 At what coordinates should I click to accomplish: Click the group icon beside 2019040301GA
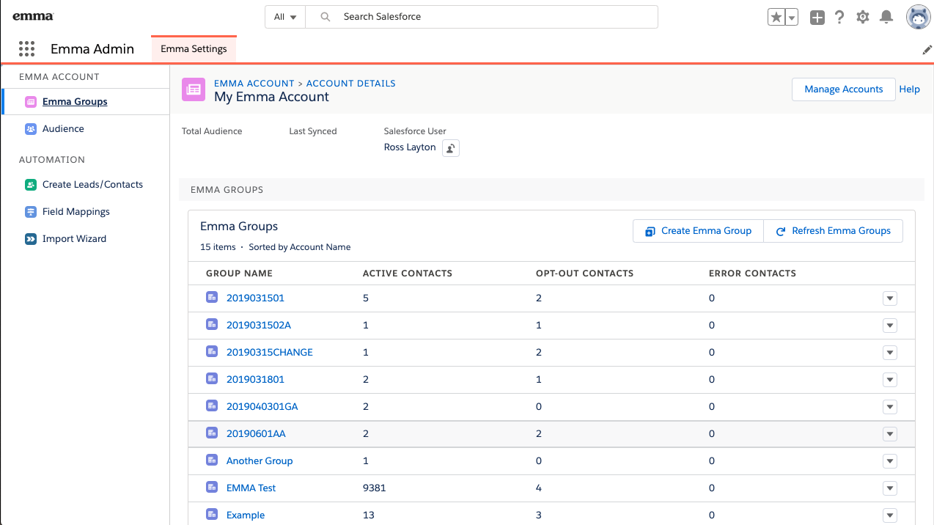point(212,405)
